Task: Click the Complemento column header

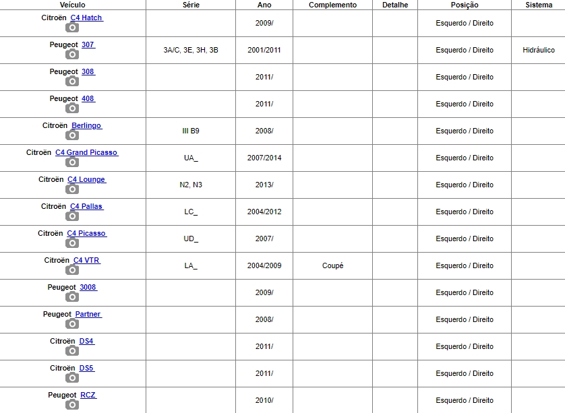Action: coord(332,5)
